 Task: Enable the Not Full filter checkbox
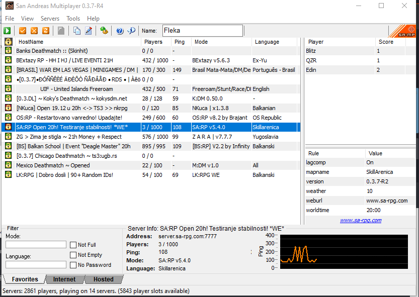pyautogui.click(x=73, y=245)
